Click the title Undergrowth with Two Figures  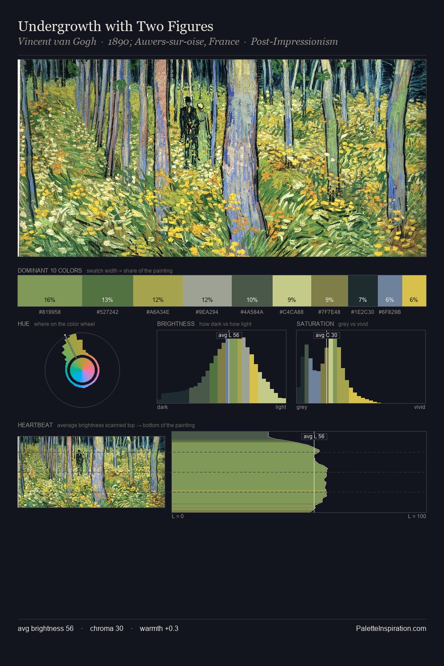tap(115, 26)
